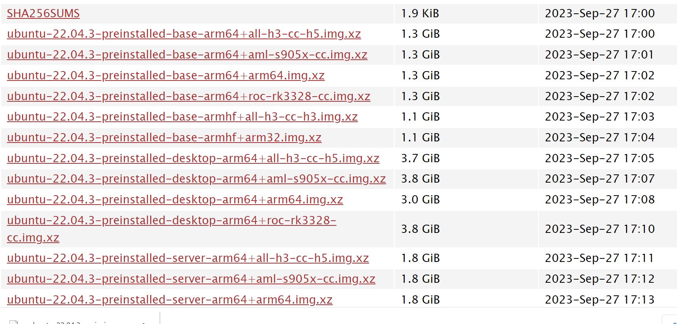
Task: Open server-arm64+aml-s905x-cc.img.xz link
Action: pyautogui.click(x=191, y=279)
